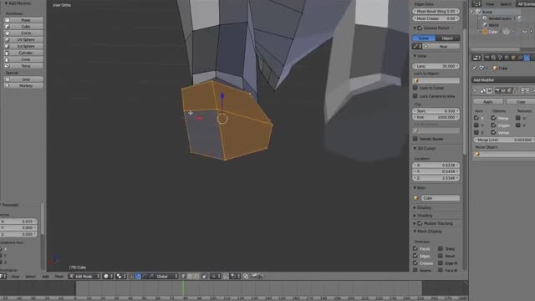Select the translate manipulator icon
The width and height of the screenshot is (535, 301).
coord(138,276)
